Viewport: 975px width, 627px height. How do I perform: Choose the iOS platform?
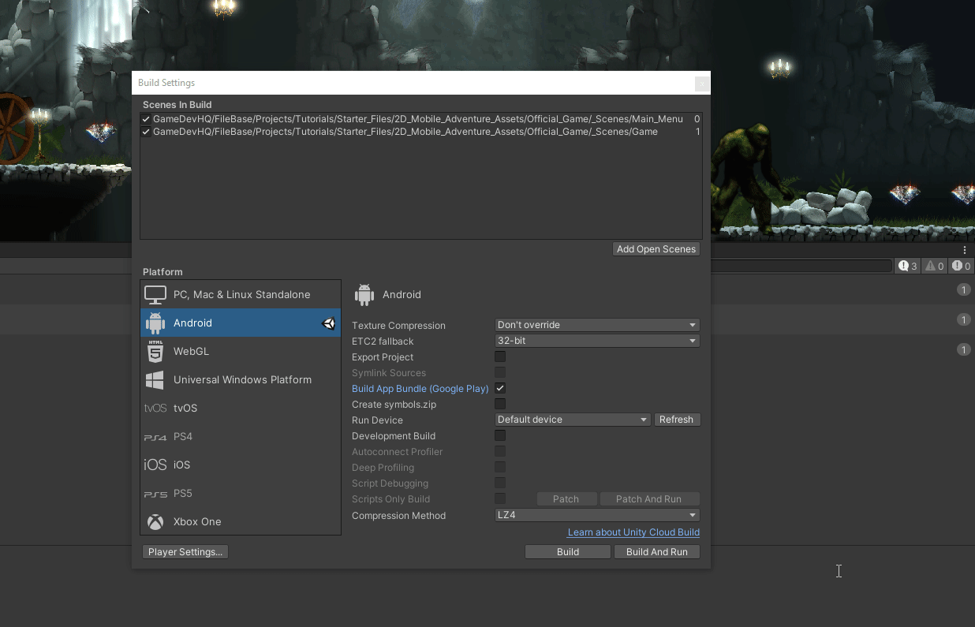pyautogui.click(x=241, y=465)
